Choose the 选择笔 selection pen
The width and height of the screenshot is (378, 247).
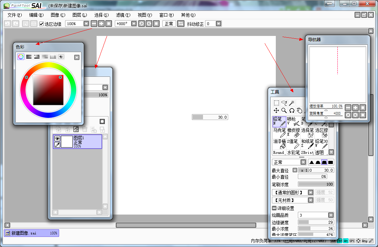307,133
